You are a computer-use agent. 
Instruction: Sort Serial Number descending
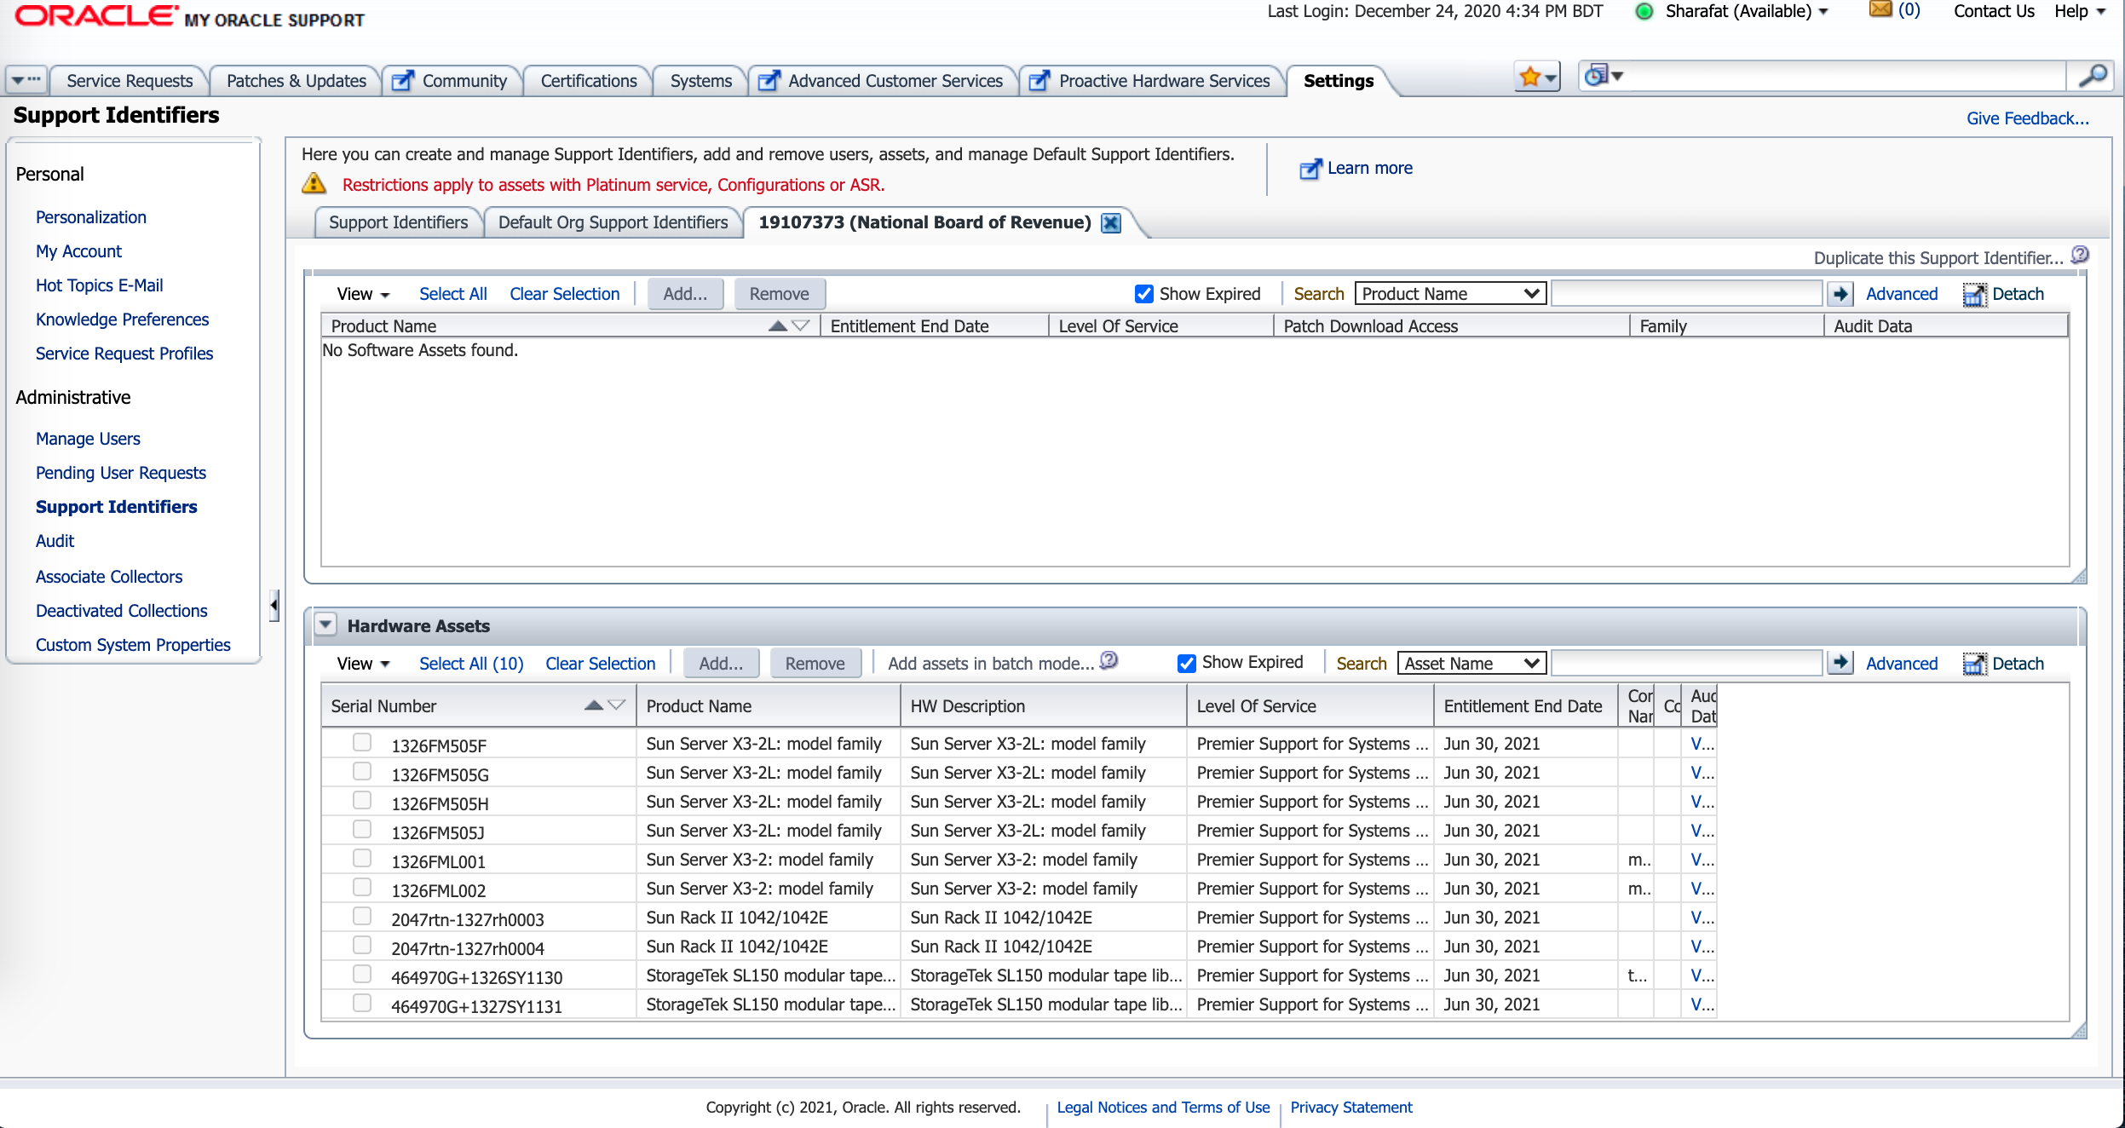[x=617, y=705]
